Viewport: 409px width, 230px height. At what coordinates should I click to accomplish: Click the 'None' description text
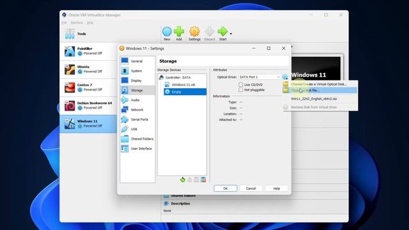tap(167, 211)
